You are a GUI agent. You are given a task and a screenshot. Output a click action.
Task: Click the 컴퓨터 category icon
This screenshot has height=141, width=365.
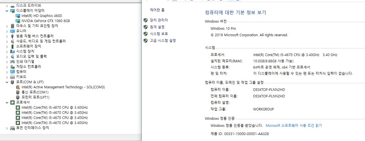point(12,72)
